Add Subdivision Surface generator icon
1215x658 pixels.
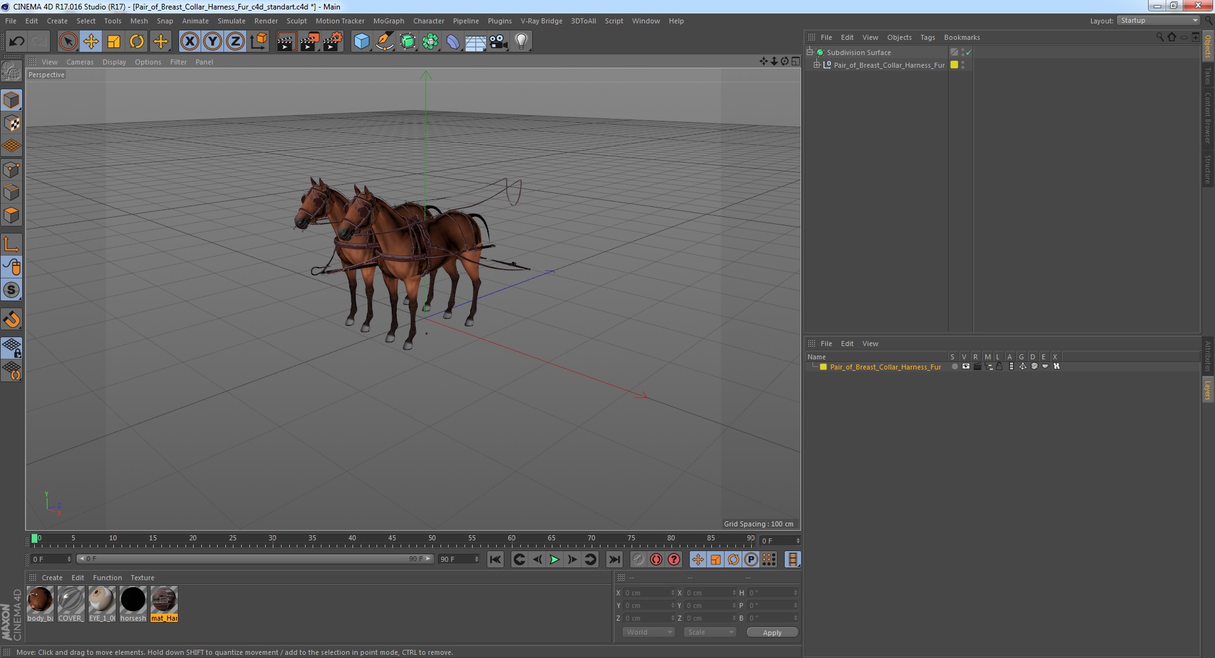(x=408, y=42)
